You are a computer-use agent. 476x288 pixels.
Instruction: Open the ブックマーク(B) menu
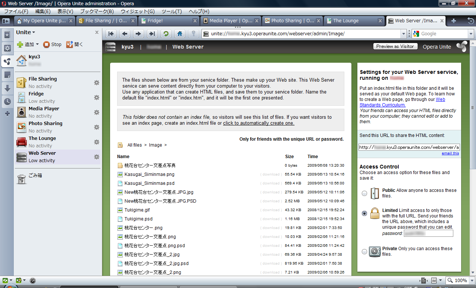click(97, 12)
